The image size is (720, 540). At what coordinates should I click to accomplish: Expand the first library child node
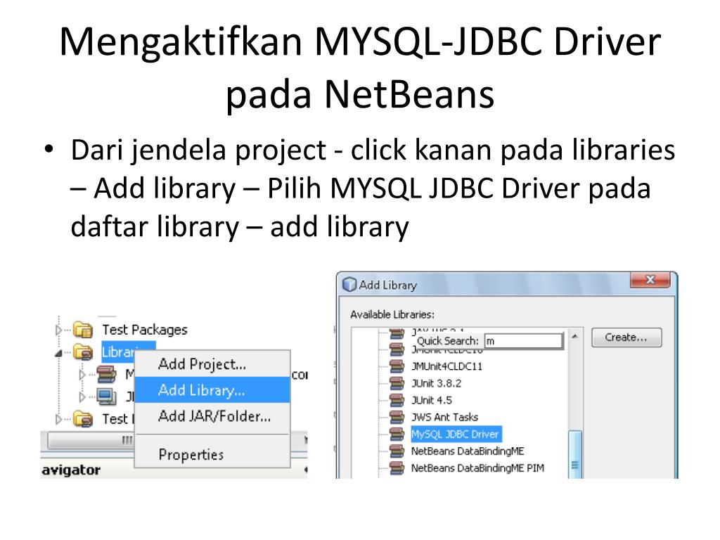coord(82,375)
